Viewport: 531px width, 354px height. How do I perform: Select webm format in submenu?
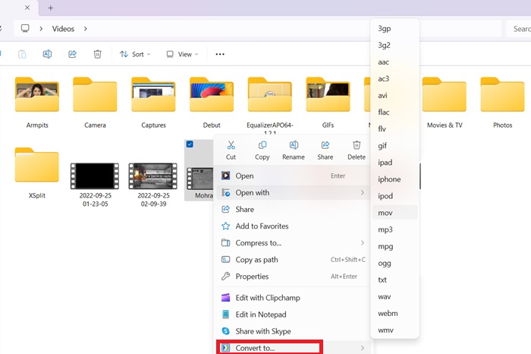coord(395,313)
